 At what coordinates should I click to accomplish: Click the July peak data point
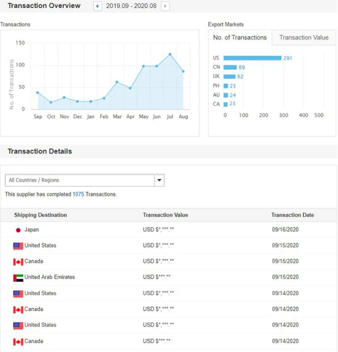pos(170,54)
